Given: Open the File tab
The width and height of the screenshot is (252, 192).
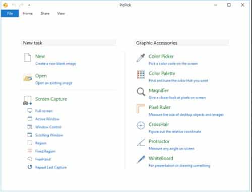Looking at the screenshot, I should click(10, 14).
